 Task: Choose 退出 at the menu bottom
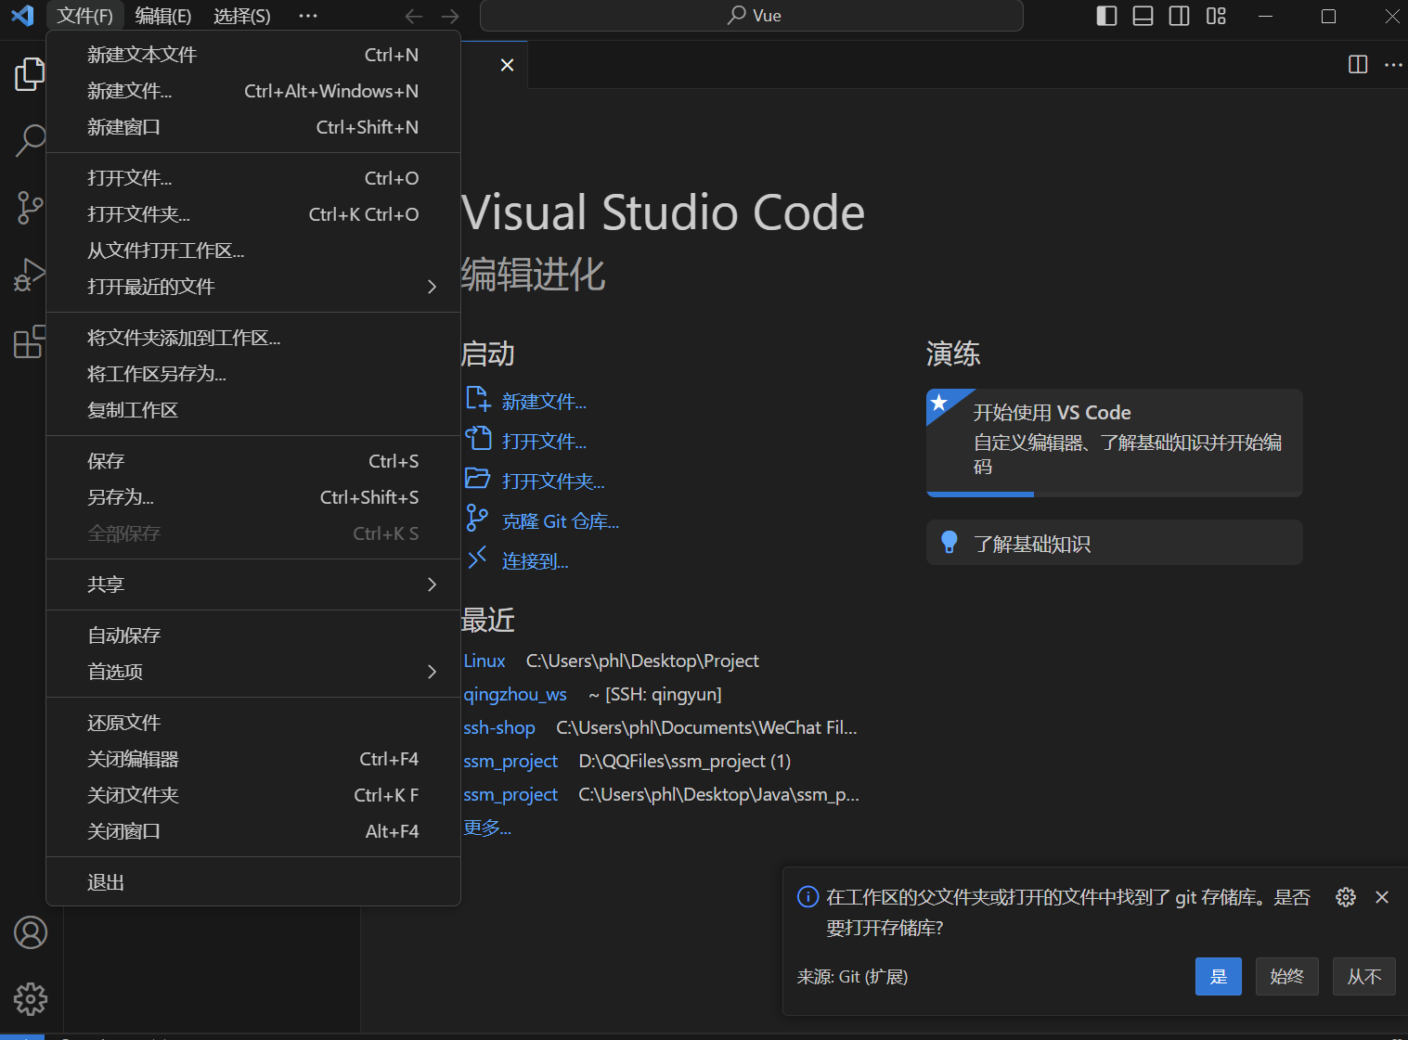click(x=253, y=882)
